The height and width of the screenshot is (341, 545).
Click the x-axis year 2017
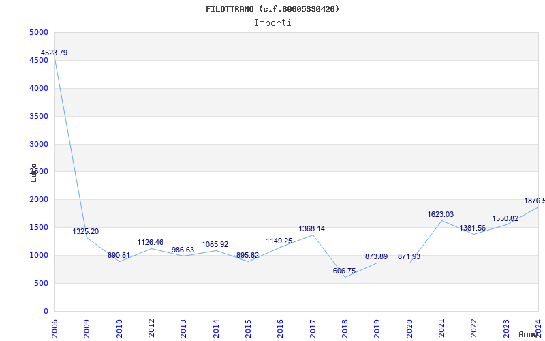[x=313, y=329]
